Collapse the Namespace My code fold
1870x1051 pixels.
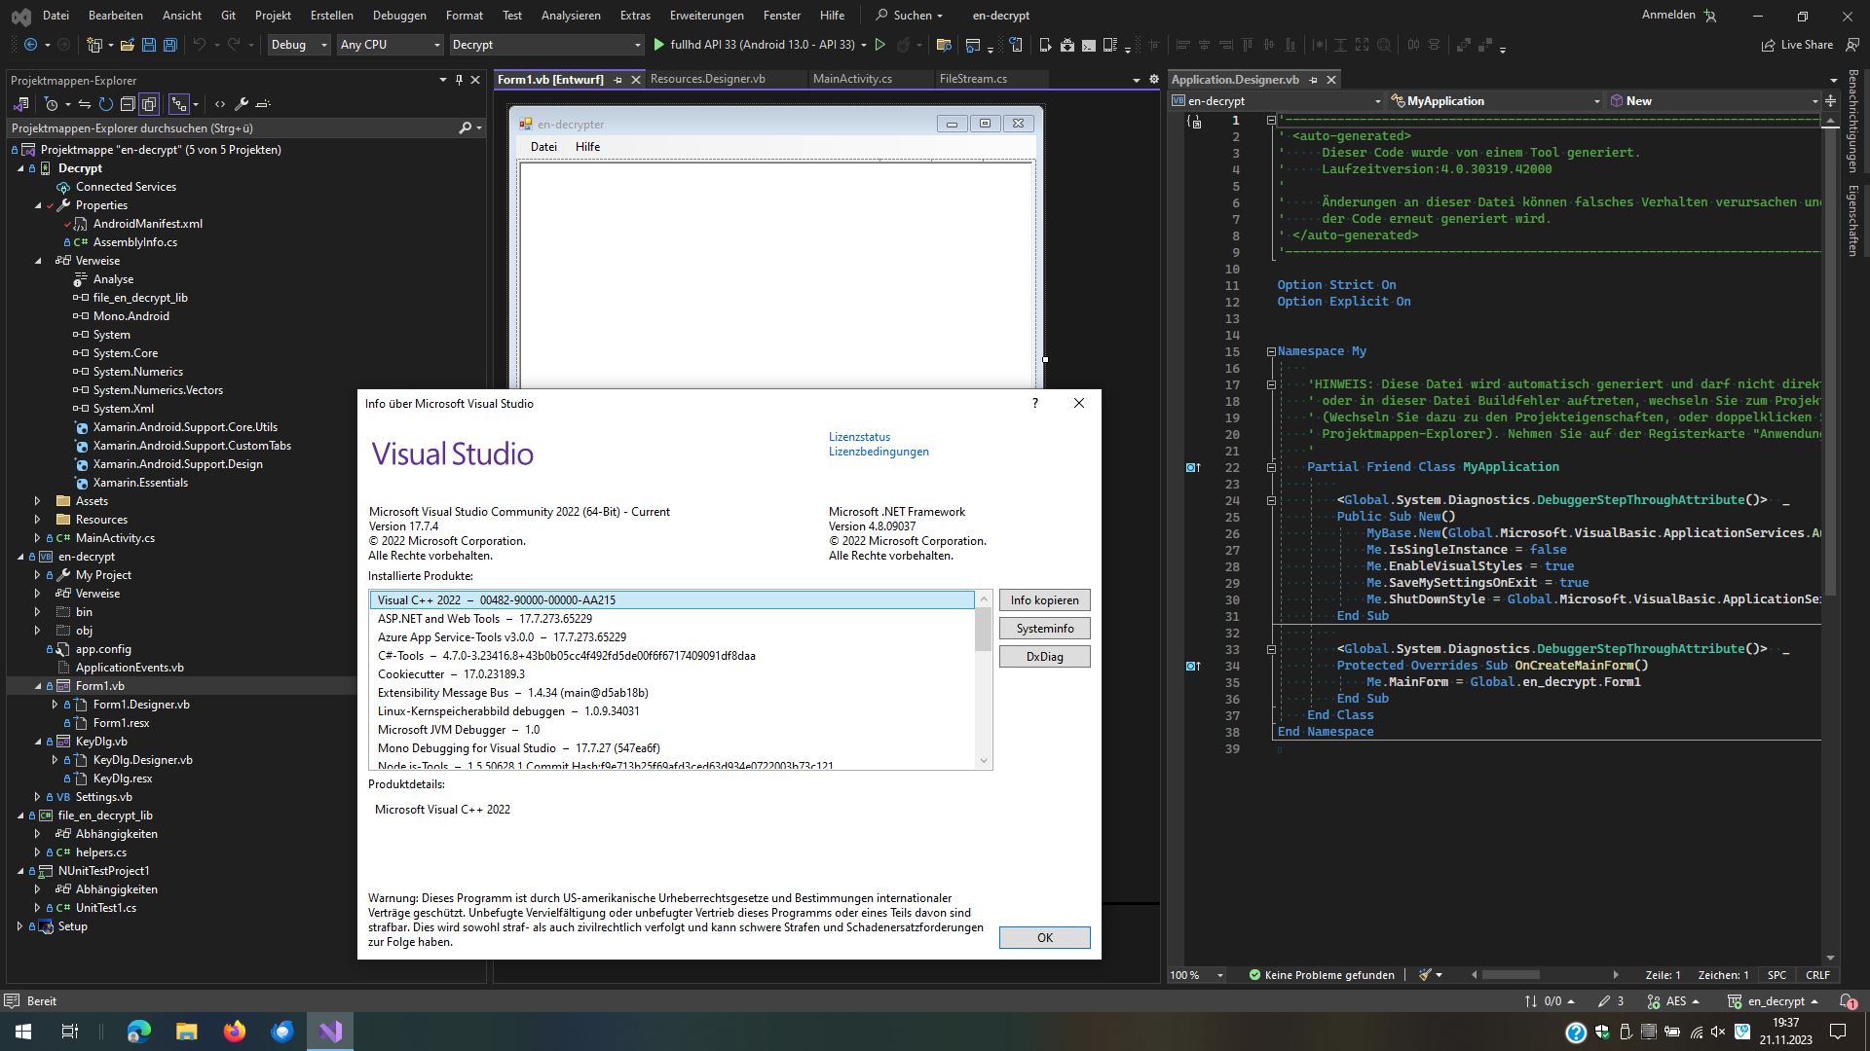[1271, 351]
